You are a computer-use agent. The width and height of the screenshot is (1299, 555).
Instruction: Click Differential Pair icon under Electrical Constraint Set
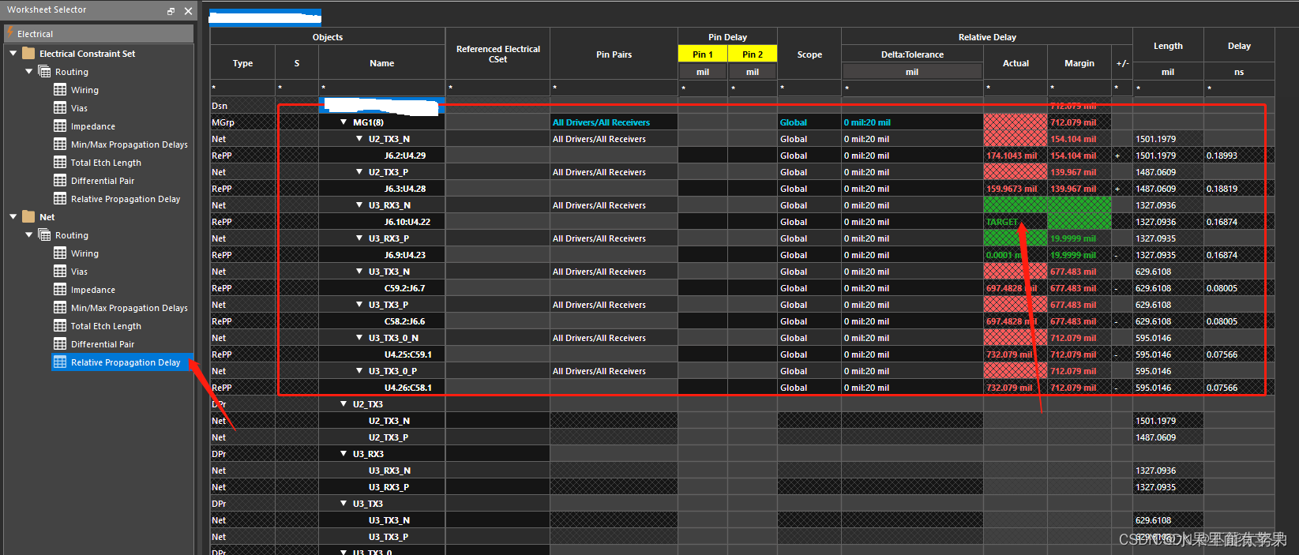60,181
